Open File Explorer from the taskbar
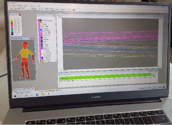The width and height of the screenshot is (172, 125). point(43,94)
